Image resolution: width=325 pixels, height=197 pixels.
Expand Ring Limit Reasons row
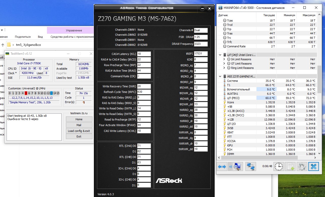coord(224,68)
